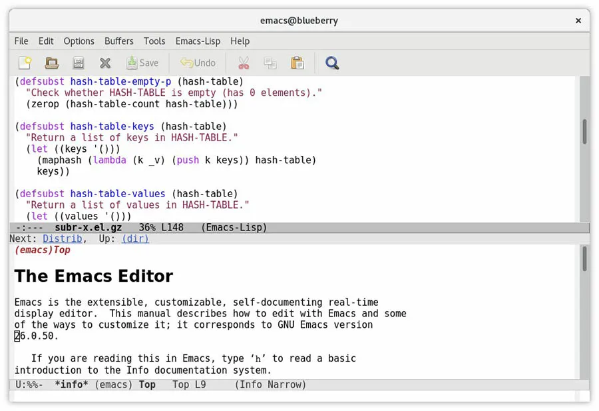Paste from clipboard with the clipboard icon
This screenshot has height=411, width=599.
click(297, 63)
